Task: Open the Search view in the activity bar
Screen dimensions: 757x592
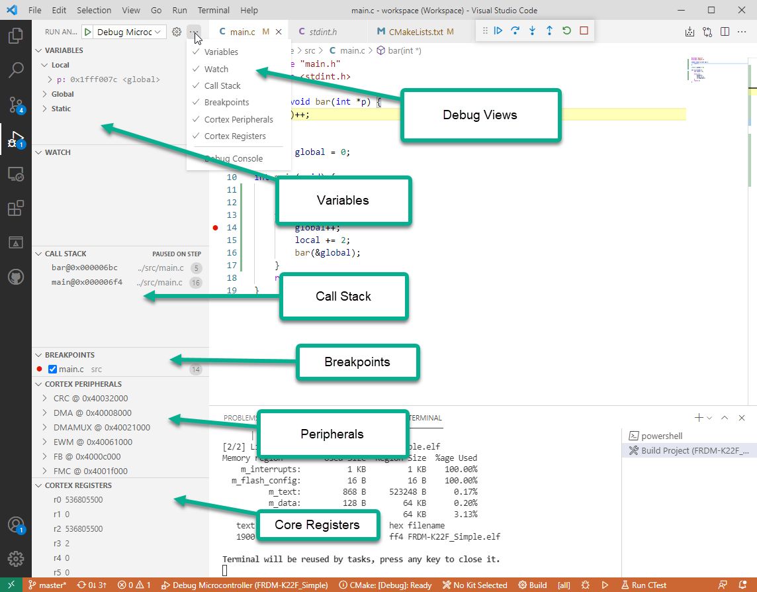Action: [15, 70]
